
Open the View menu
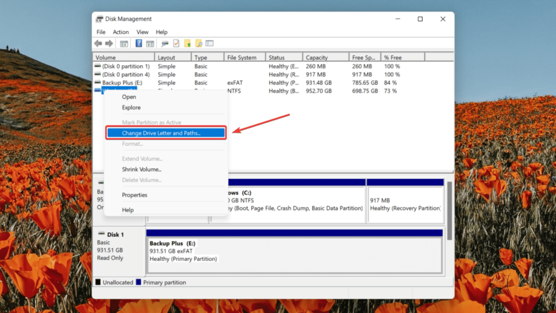click(x=142, y=32)
